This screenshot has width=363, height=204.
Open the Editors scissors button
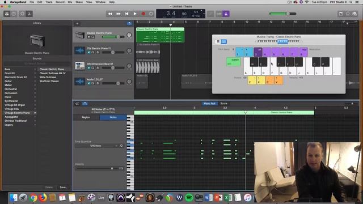pos(29,14)
